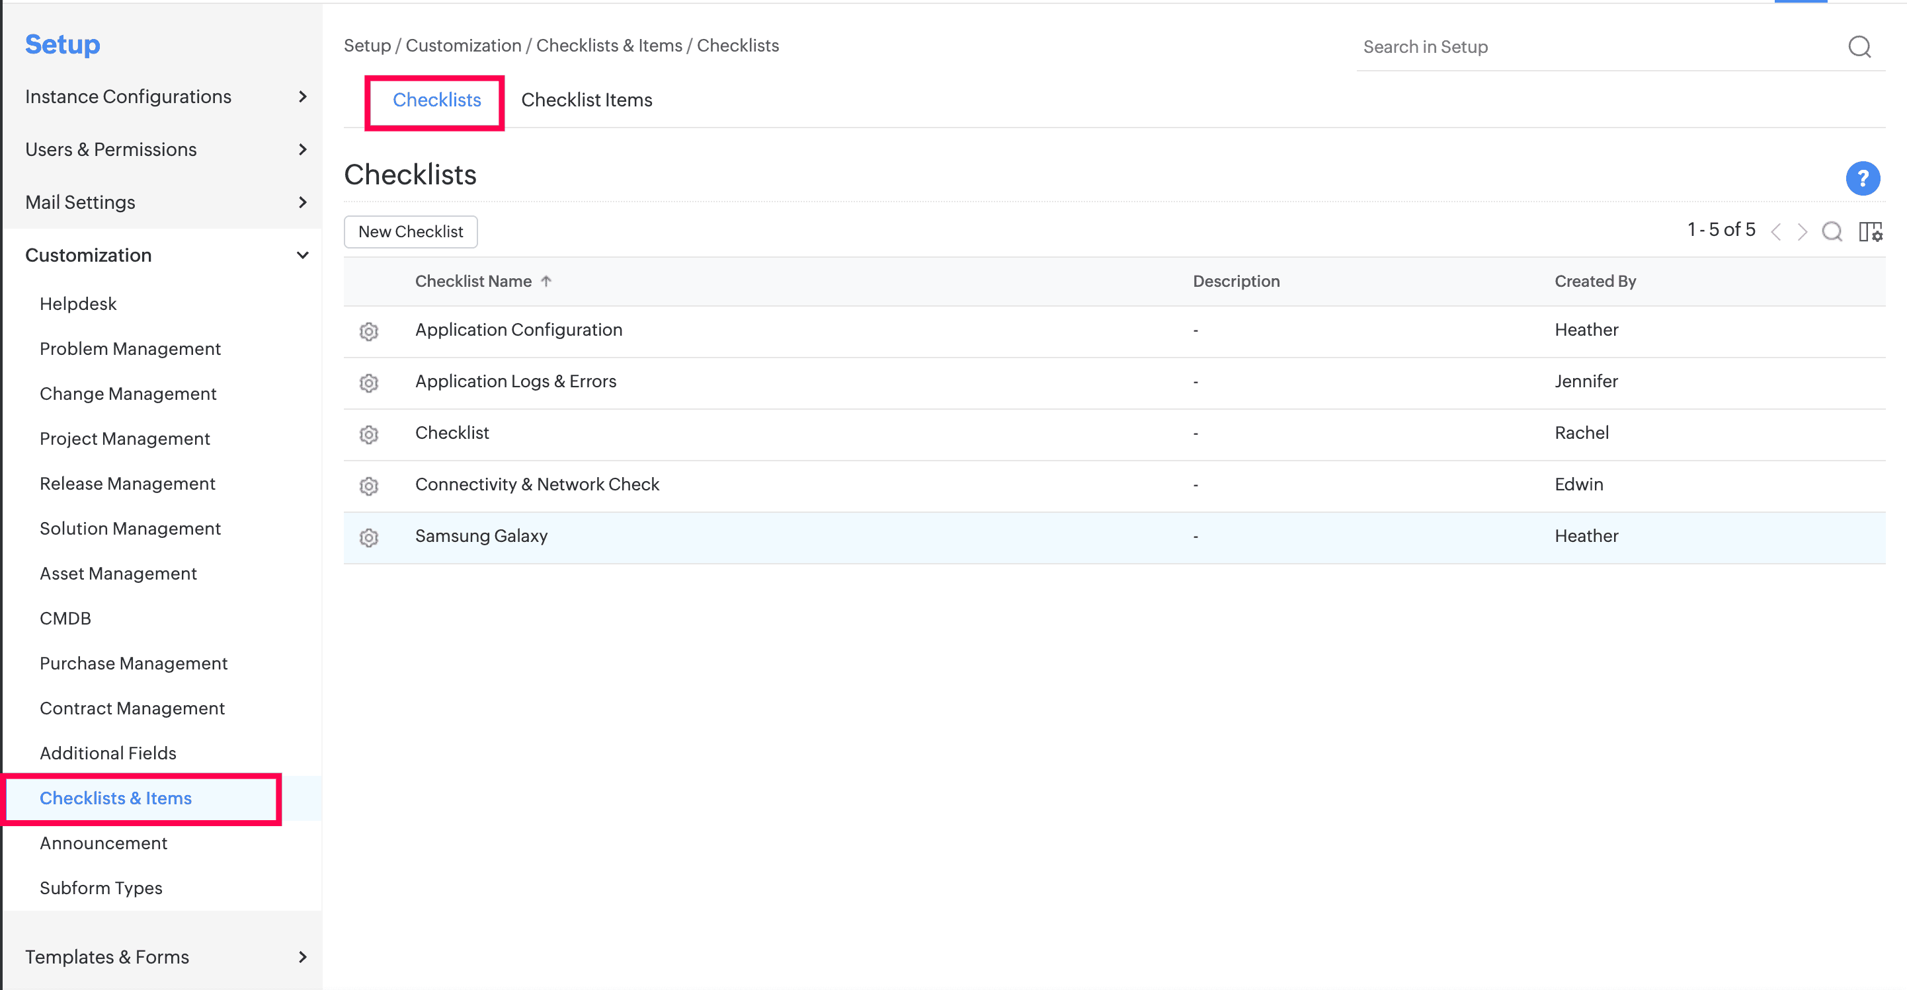Open Asset Management in sidebar

point(118,574)
